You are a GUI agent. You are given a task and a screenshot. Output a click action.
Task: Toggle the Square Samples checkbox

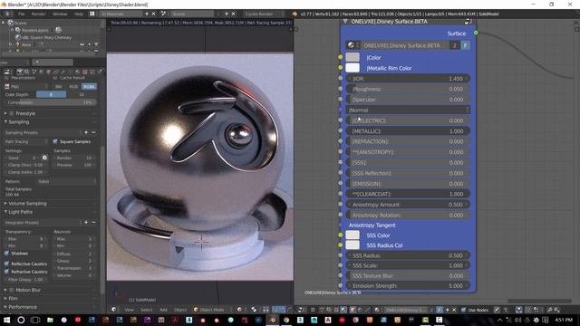coord(55,141)
